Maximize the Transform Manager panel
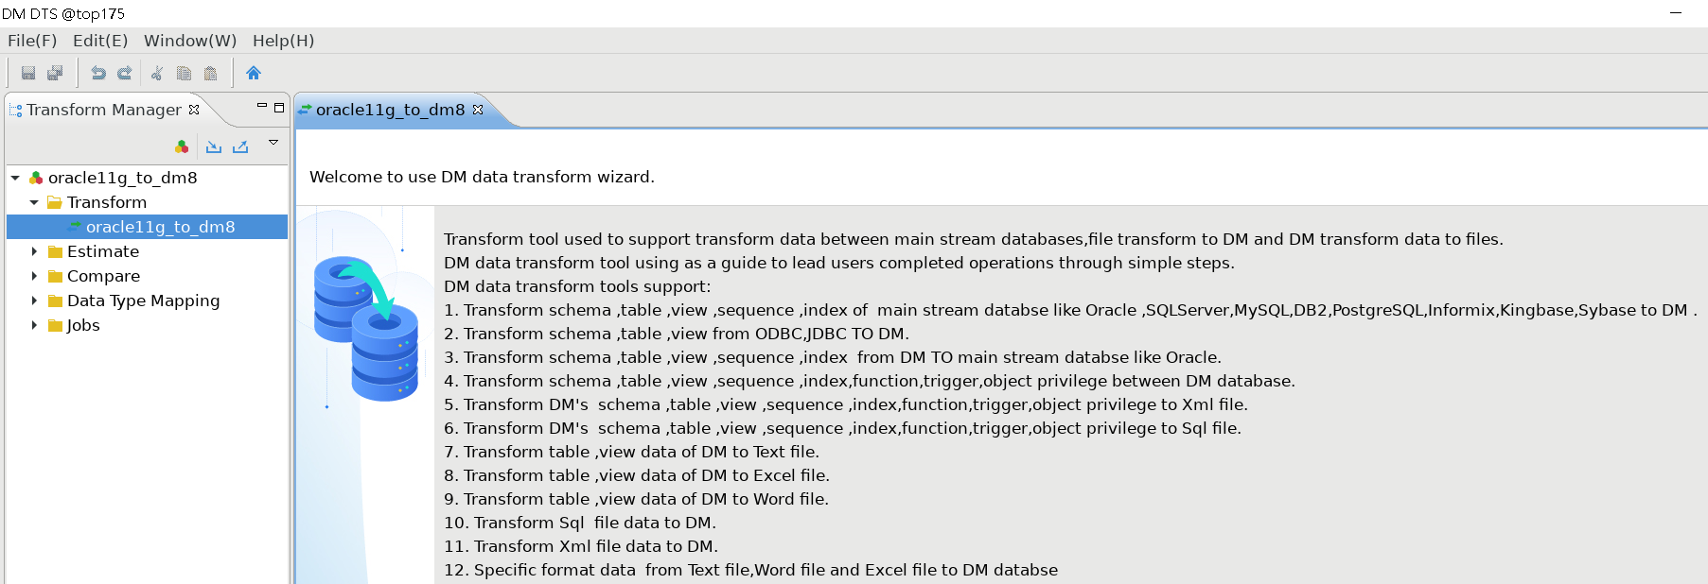The width and height of the screenshot is (1708, 584). point(279,108)
